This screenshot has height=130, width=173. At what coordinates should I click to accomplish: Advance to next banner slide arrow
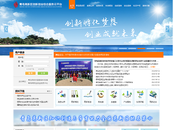[167, 29]
